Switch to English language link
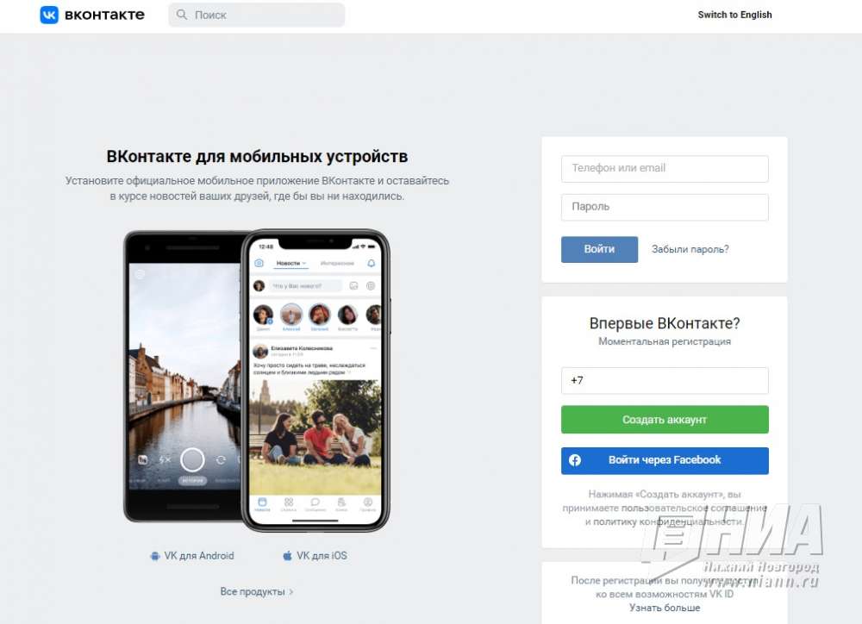This screenshot has width=862, height=624. 734,15
